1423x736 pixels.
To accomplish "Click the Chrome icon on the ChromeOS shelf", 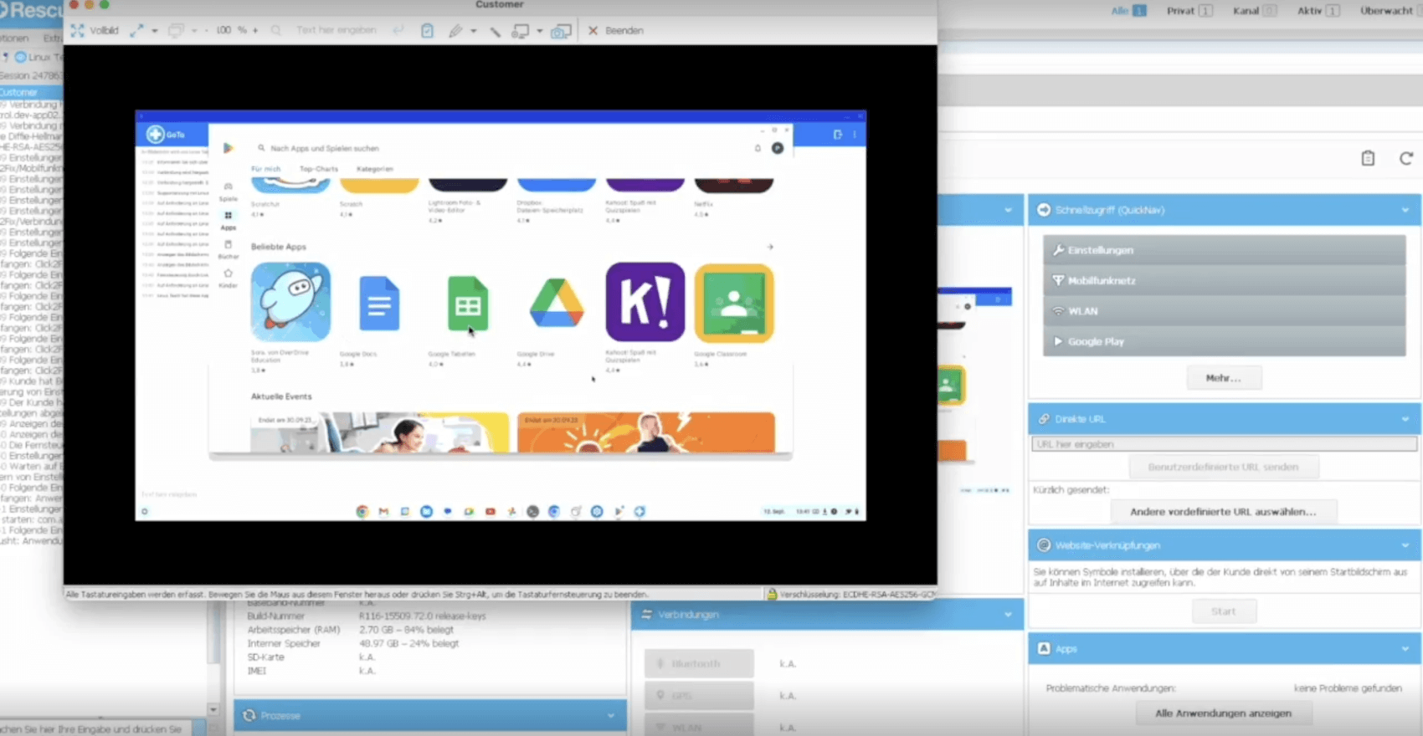I will click(362, 511).
